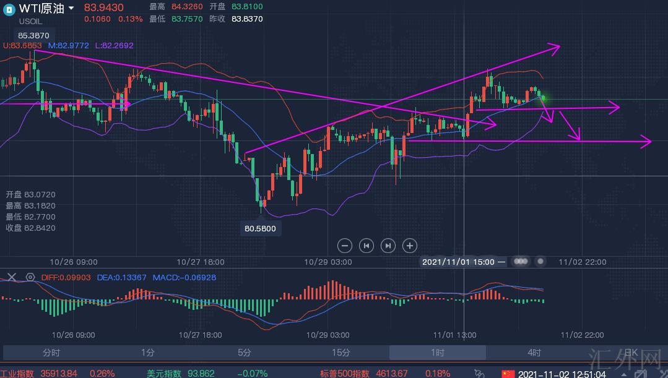Click the 0.13% change percentage
668x378 pixels.
[x=131, y=19]
